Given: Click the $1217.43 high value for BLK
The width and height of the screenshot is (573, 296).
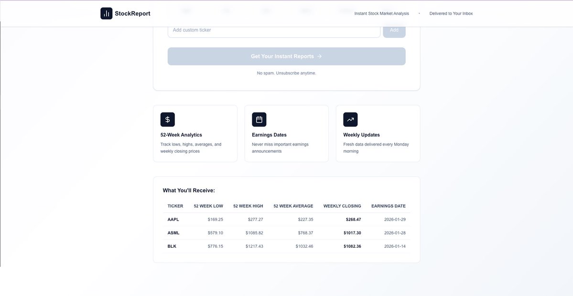Looking at the screenshot, I should click(x=254, y=246).
